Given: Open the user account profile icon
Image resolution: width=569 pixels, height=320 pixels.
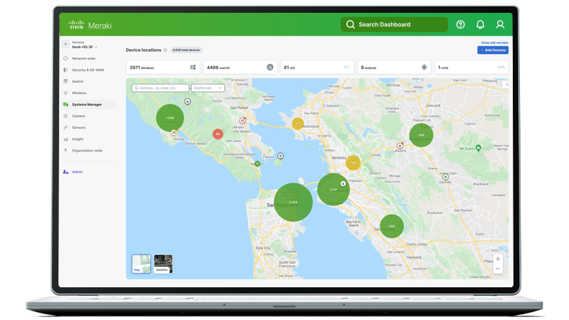Looking at the screenshot, I should [x=500, y=24].
